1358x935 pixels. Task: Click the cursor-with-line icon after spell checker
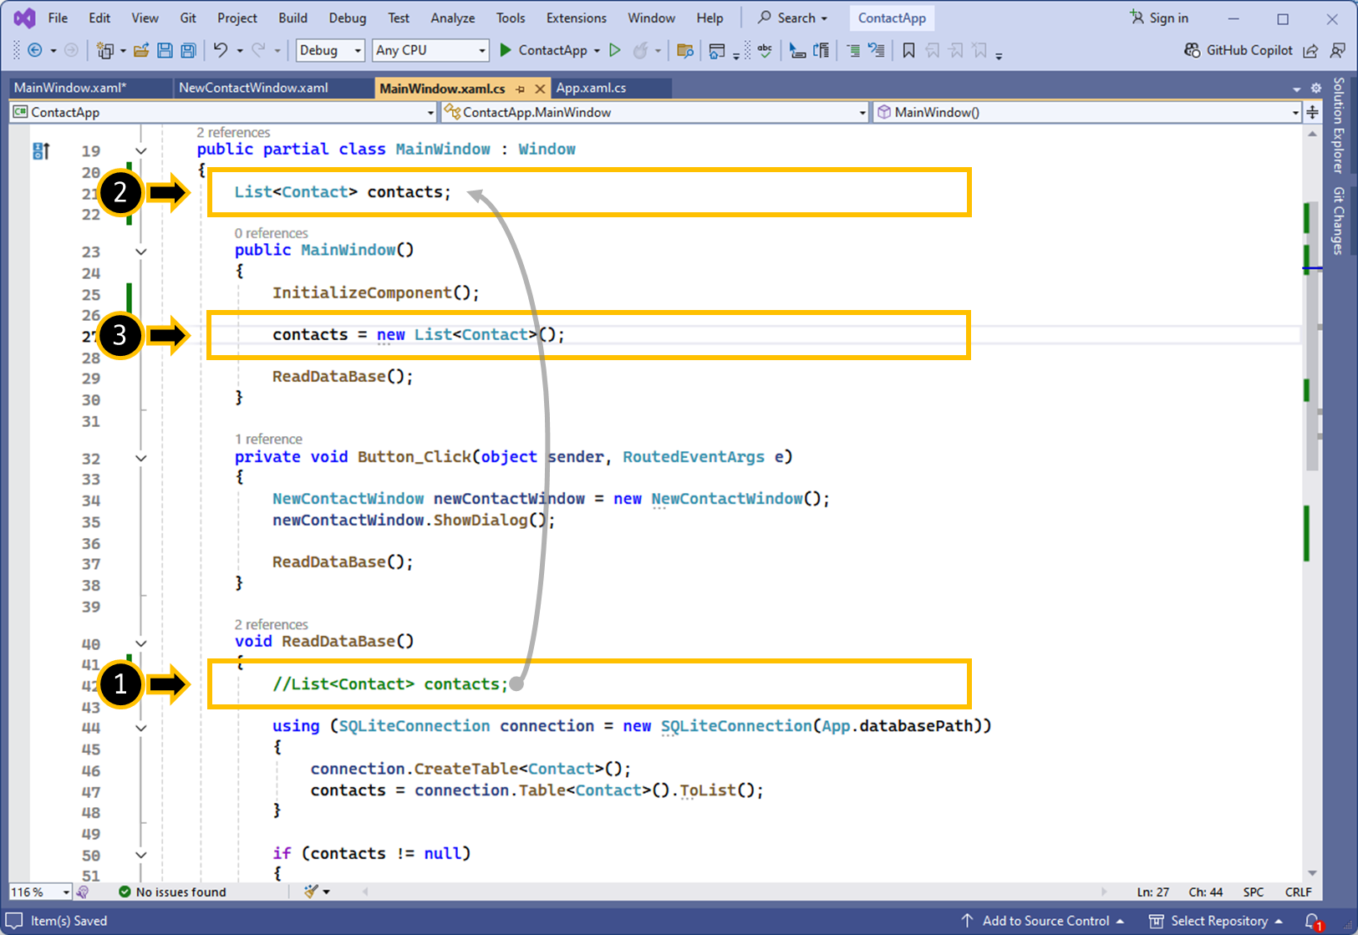797,50
